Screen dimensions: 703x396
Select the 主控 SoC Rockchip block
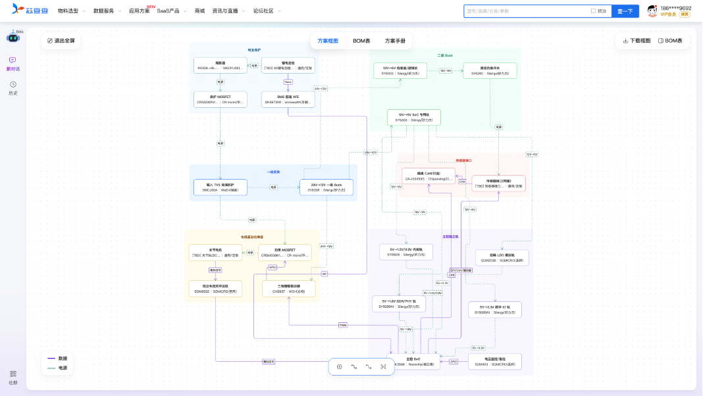pos(413,362)
